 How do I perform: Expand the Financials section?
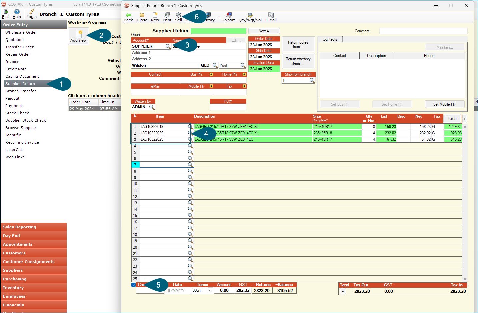[34, 305]
